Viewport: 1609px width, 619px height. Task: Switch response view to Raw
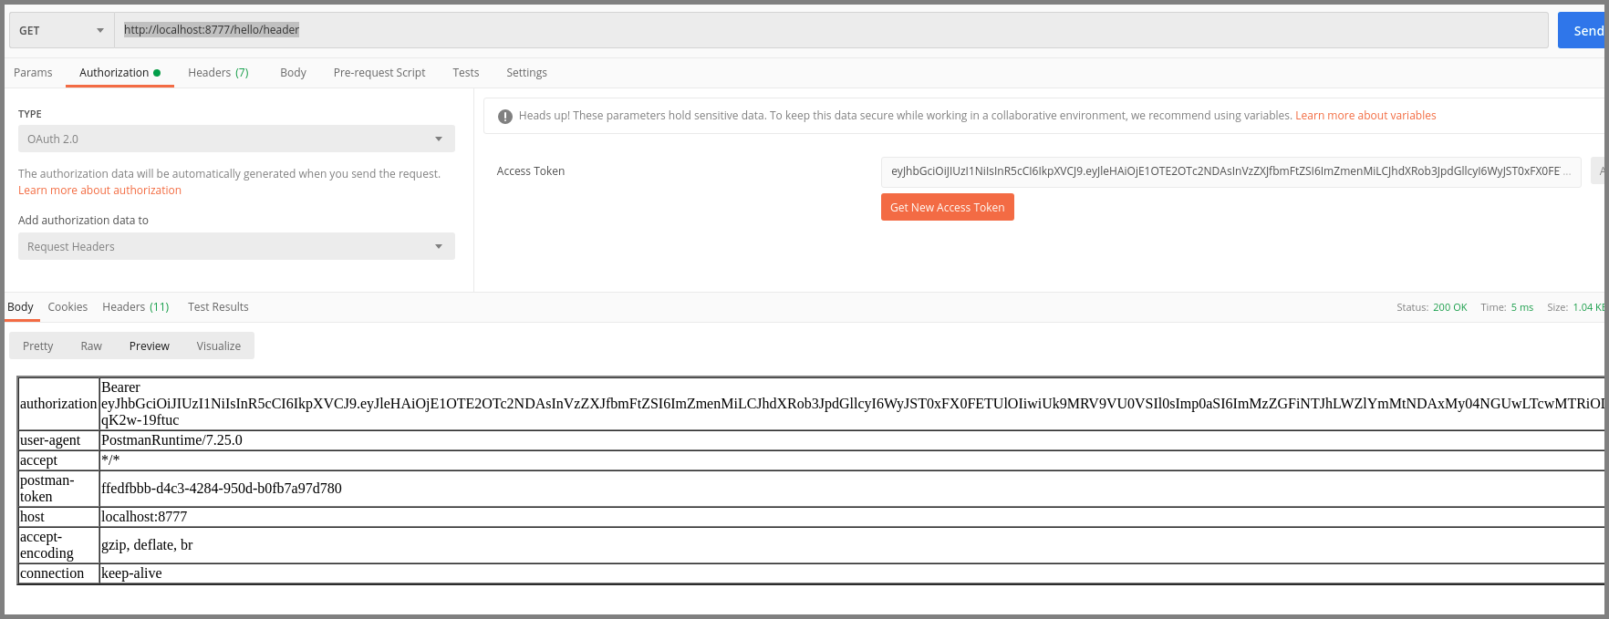(x=91, y=346)
